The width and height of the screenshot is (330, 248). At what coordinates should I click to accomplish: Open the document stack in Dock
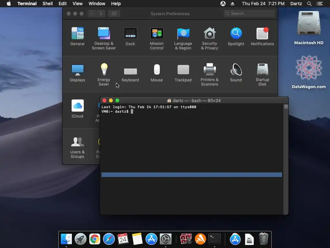(249, 239)
